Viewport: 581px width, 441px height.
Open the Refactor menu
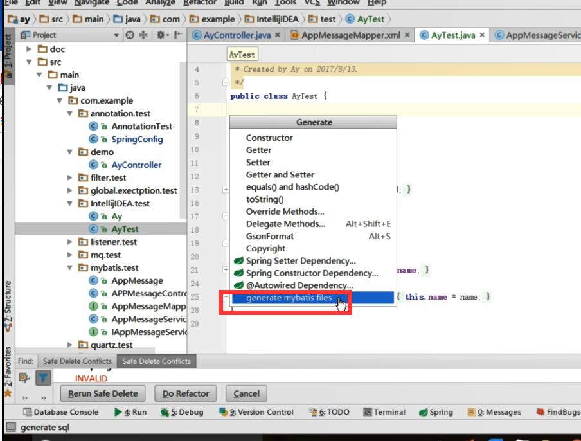pos(200,3)
